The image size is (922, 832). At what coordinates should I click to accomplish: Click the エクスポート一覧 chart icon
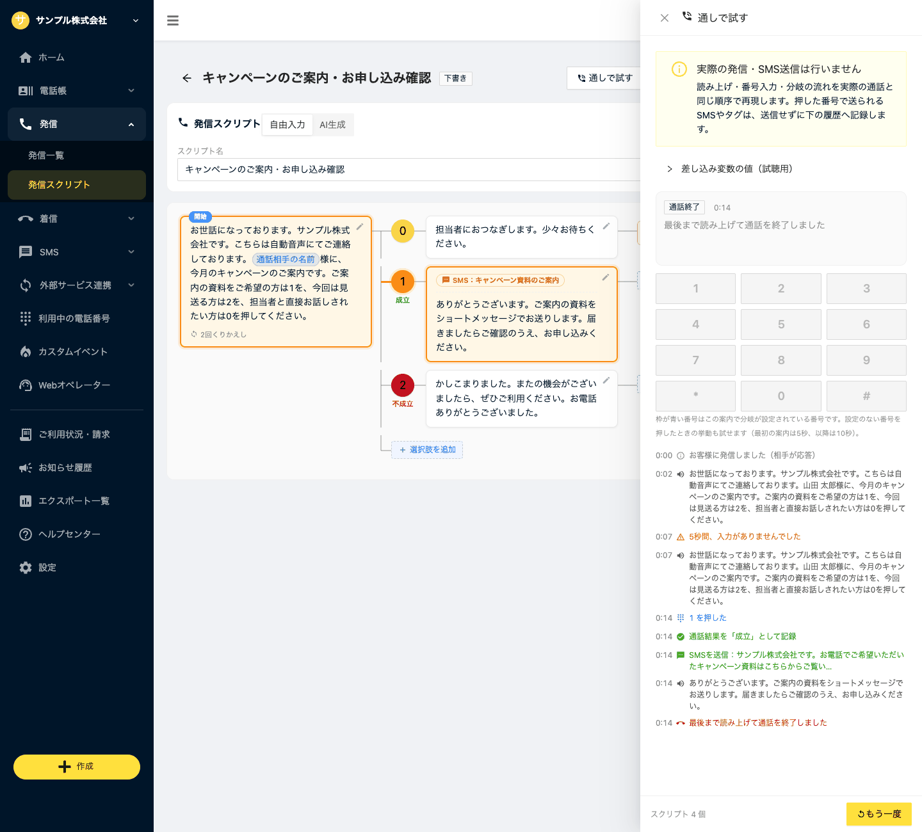[x=26, y=501]
